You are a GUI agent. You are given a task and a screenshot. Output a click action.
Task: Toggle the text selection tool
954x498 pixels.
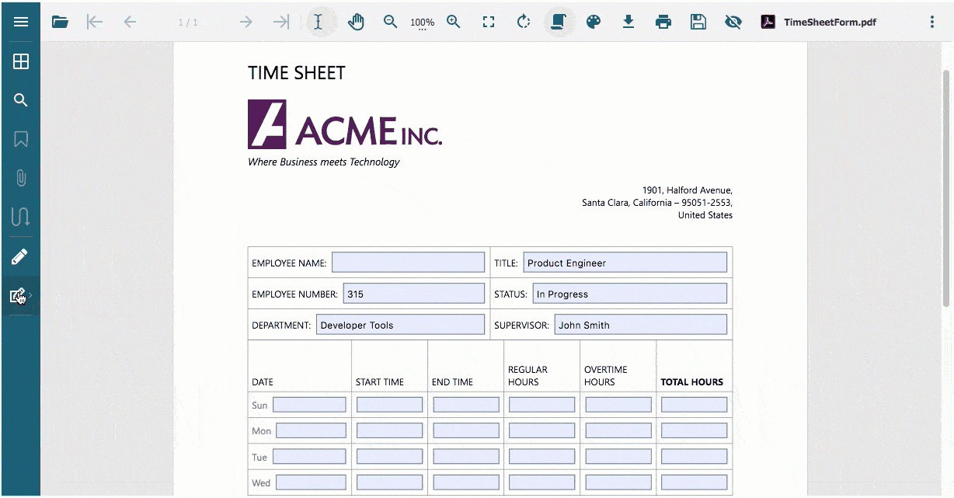(319, 22)
